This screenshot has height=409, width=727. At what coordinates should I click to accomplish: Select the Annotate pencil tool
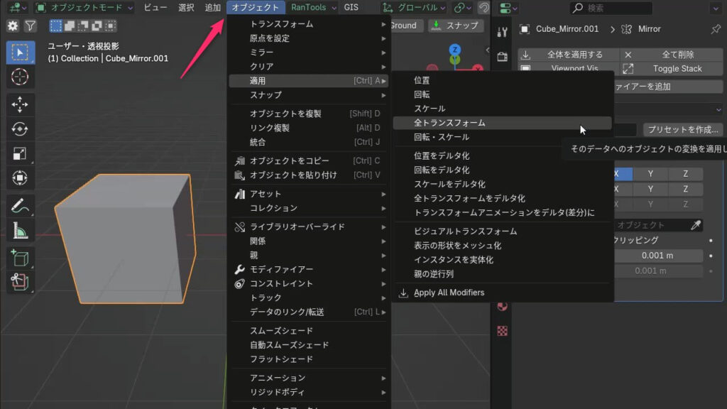(x=20, y=206)
